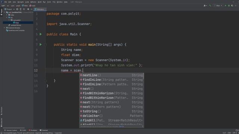Image resolution: width=239 pixels, height=134 pixels.
Task: Fold the main method via gutter fold marker
Action: tap(46, 45)
